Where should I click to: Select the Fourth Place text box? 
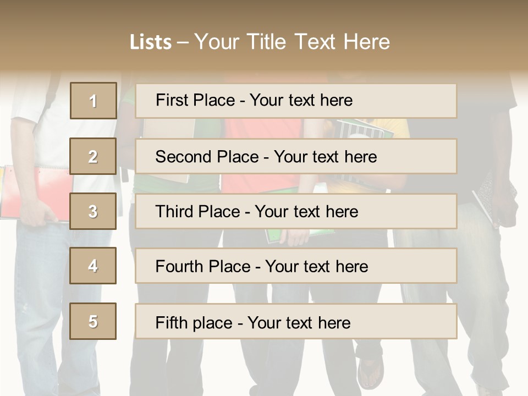pyautogui.click(x=296, y=266)
